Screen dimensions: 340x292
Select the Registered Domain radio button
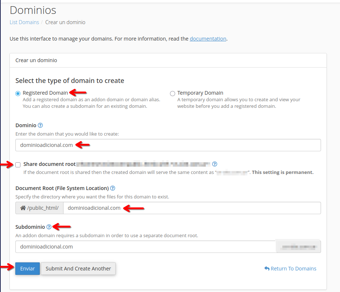click(x=18, y=94)
